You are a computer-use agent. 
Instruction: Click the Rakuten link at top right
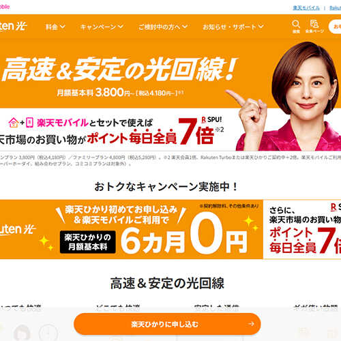pos(336,8)
